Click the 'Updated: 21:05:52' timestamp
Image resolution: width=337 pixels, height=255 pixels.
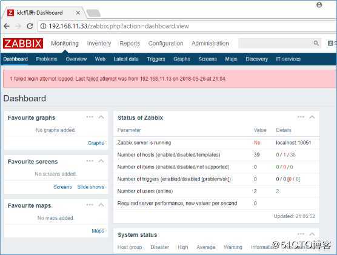pos(295,216)
